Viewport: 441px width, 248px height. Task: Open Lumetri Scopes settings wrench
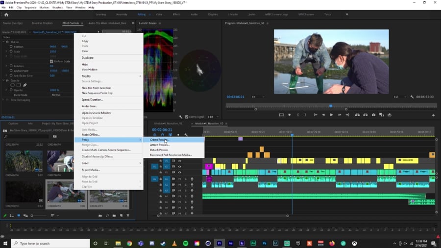180,117
